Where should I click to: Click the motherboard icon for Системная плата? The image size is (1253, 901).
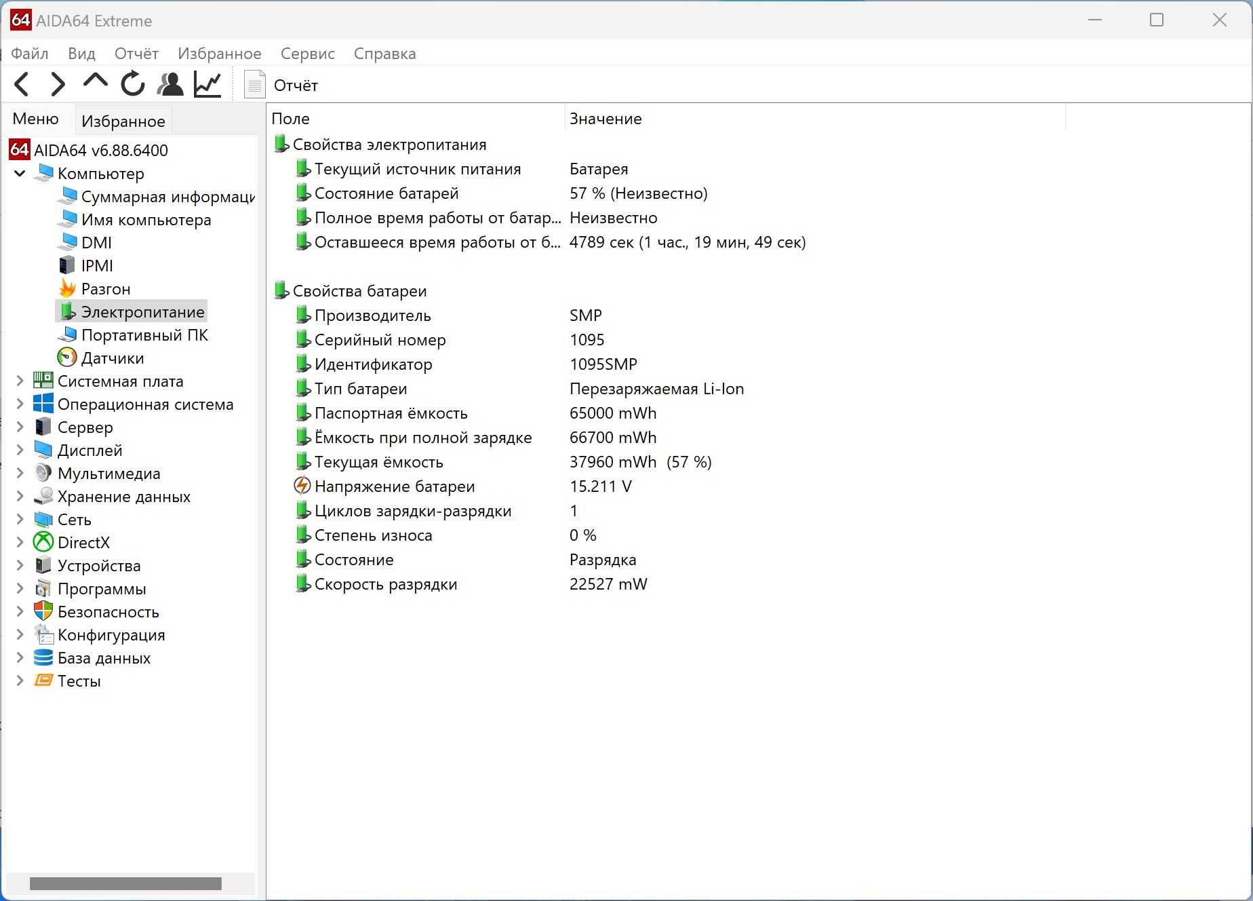(x=43, y=381)
